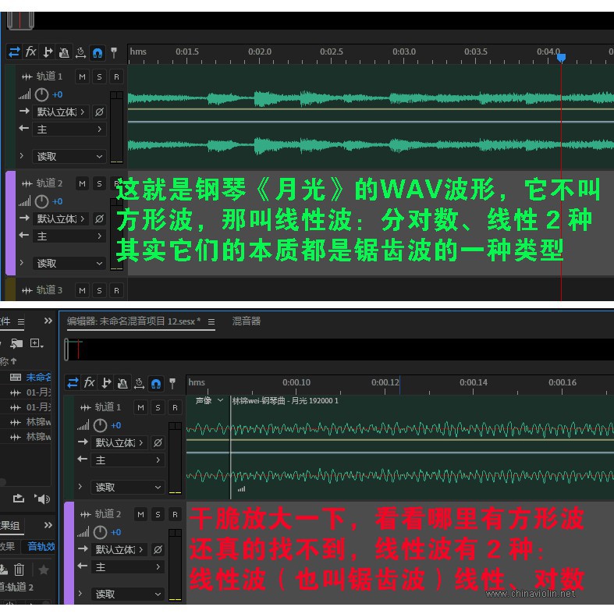Click 轨道 1 volume knob in upper editor
The image size is (614, 614).
pyautogui.click(x=41, y=94)
